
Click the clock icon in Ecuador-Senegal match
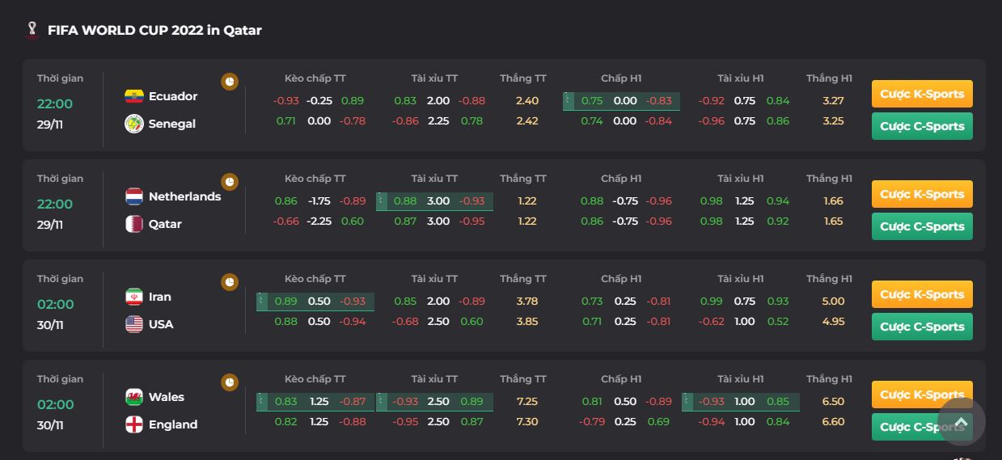pos(230,82)
